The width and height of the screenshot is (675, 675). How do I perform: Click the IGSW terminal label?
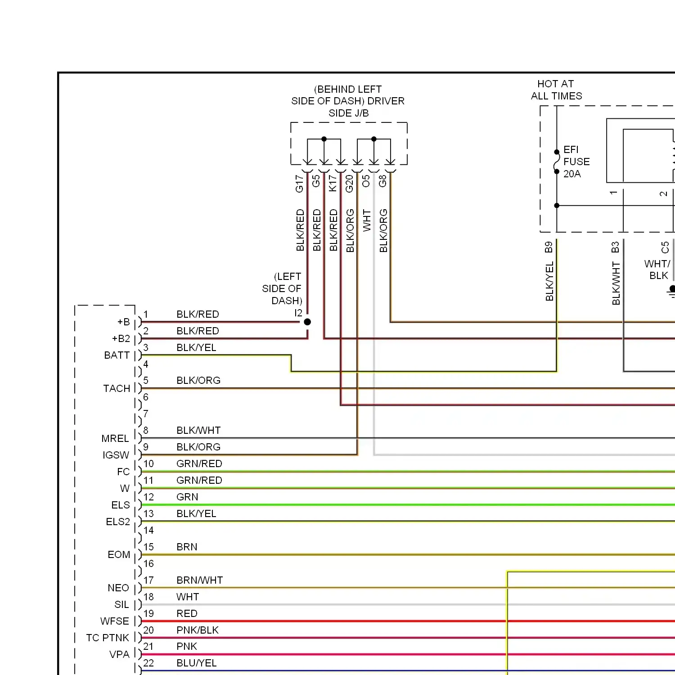(116, 455)
